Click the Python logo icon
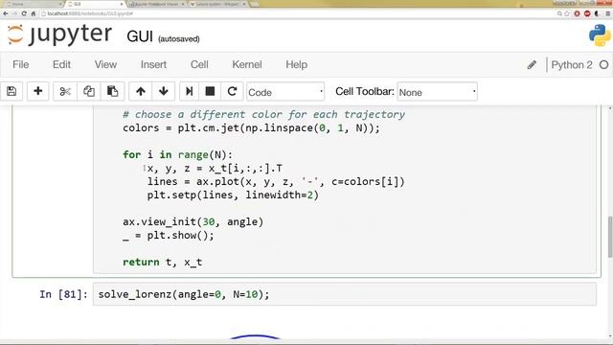The image size is (613, 345). point(600,35)
